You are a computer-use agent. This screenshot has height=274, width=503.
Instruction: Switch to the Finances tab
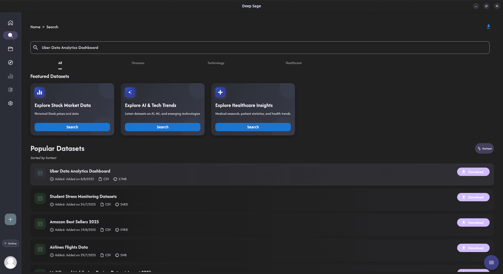tap(138, 63)
